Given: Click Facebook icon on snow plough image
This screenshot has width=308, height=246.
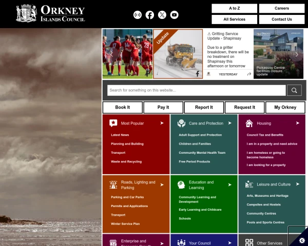Looking at the screenshot, I should tap(198, 74).
